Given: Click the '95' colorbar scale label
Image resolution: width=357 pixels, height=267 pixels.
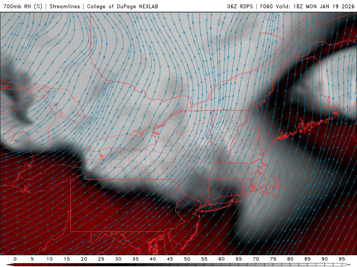Looking at the screenshot, I should click(x=342, y=259).
